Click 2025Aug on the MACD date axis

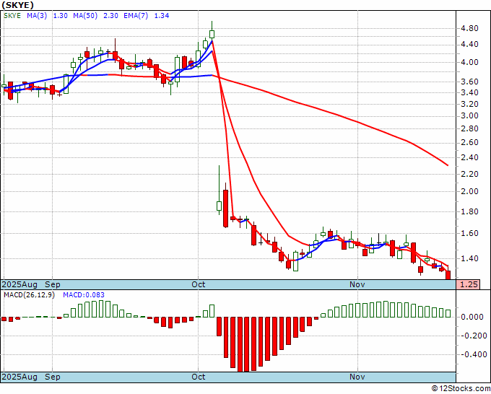point(19,377)
